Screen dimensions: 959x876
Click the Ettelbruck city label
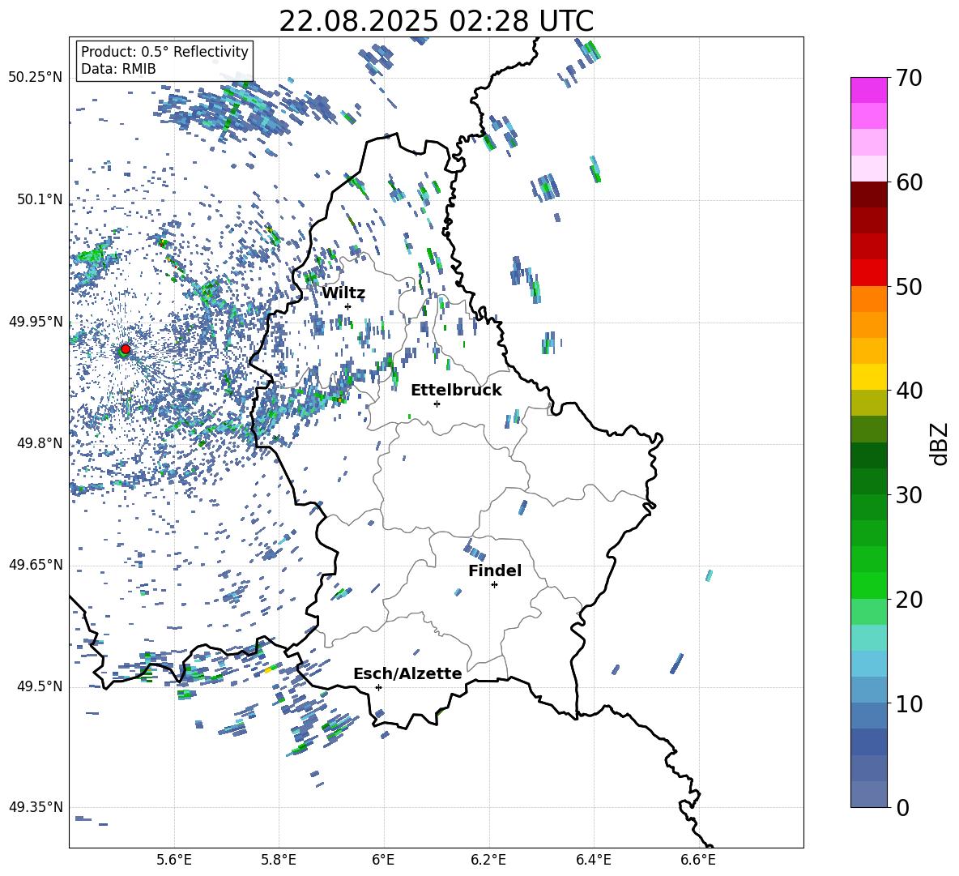coord(456,391)
